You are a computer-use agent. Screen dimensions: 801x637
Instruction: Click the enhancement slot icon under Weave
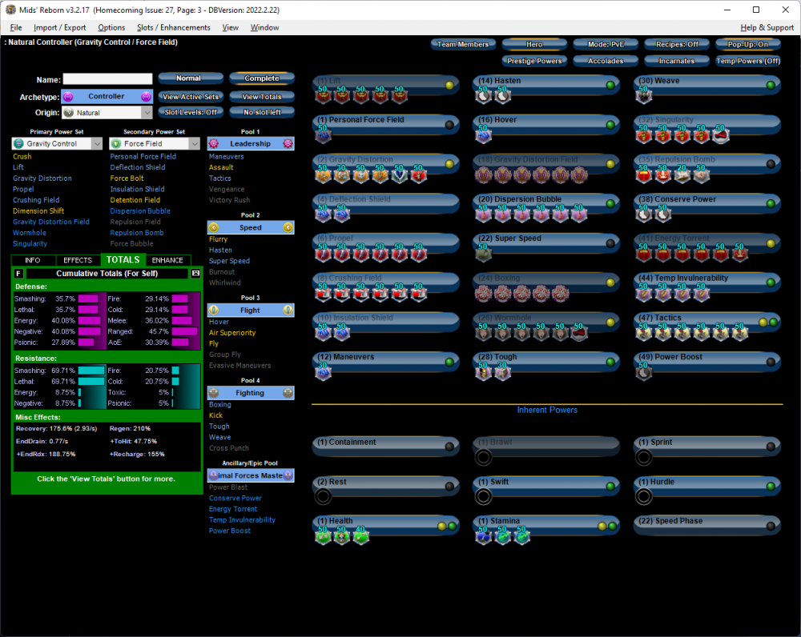[643, 96]
